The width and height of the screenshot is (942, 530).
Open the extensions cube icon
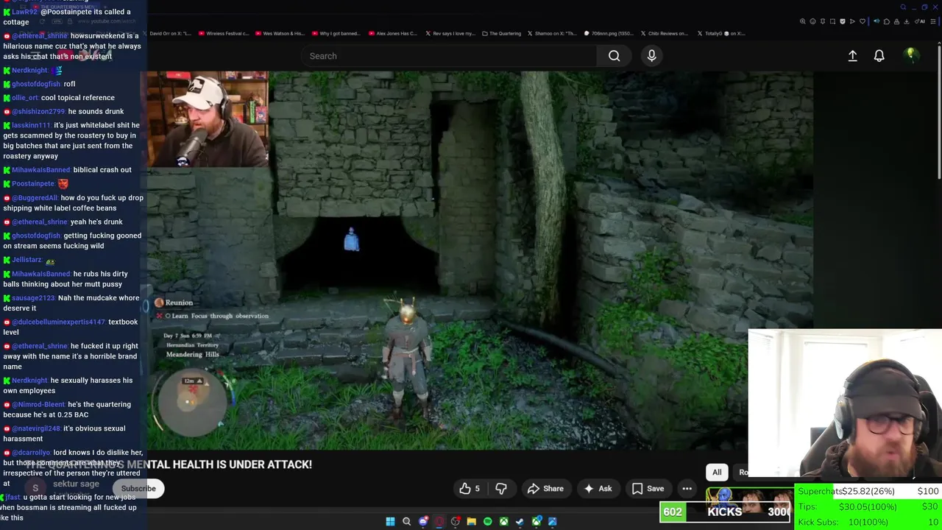pyautogui.click(x=887, y=21)
